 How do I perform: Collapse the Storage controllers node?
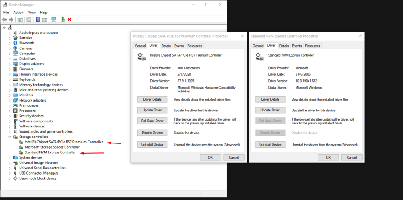point(10,137)
